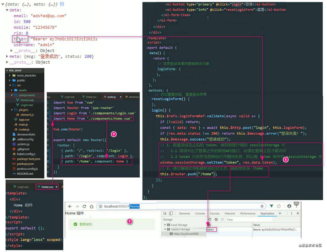Collapse the src folder
This screenshot has height=252, width=327.
[10, 85]
